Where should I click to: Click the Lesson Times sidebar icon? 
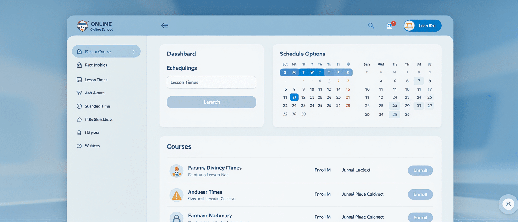(x=79, y=80)
